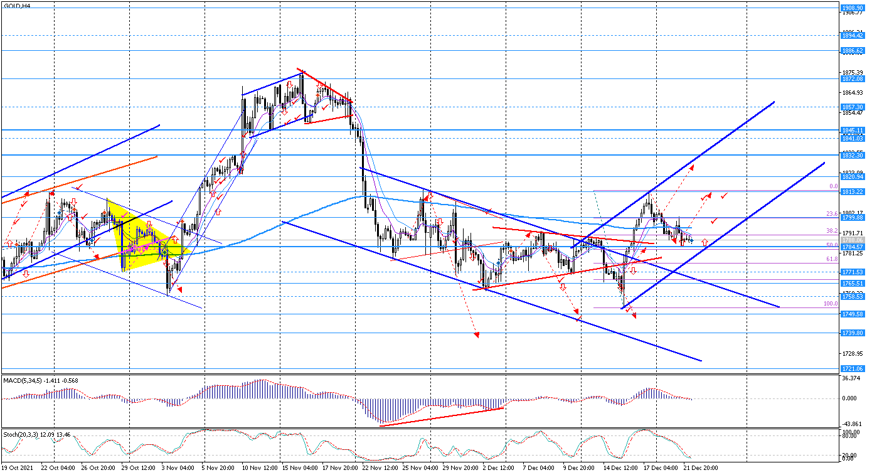Select the 1813.22 price level label
The height and width of the screenshot is (475, 872).
click(x=853, y=191)
